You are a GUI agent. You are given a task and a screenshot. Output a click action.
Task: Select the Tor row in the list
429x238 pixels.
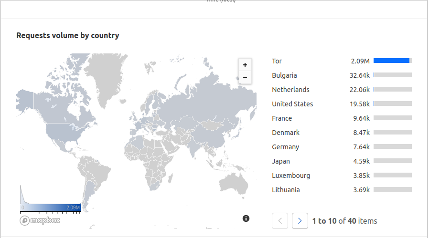click(342, 61)
